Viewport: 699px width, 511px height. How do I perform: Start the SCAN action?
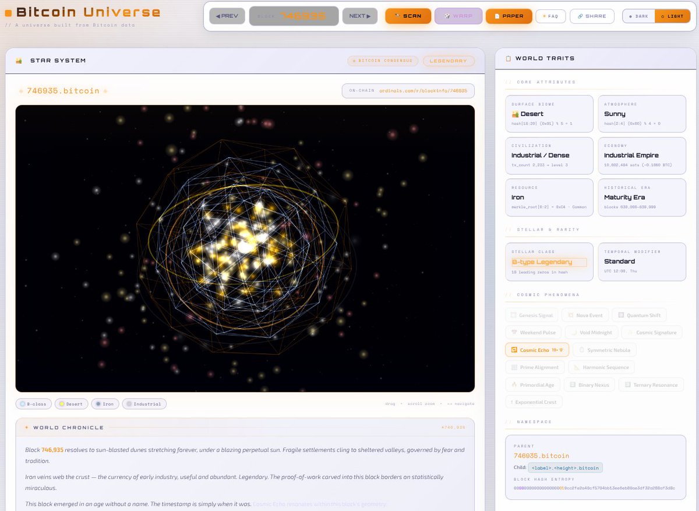coord(408,16)
